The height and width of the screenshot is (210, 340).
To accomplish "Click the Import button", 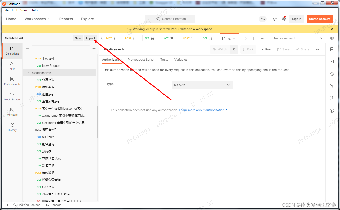I will click(90, 38).
